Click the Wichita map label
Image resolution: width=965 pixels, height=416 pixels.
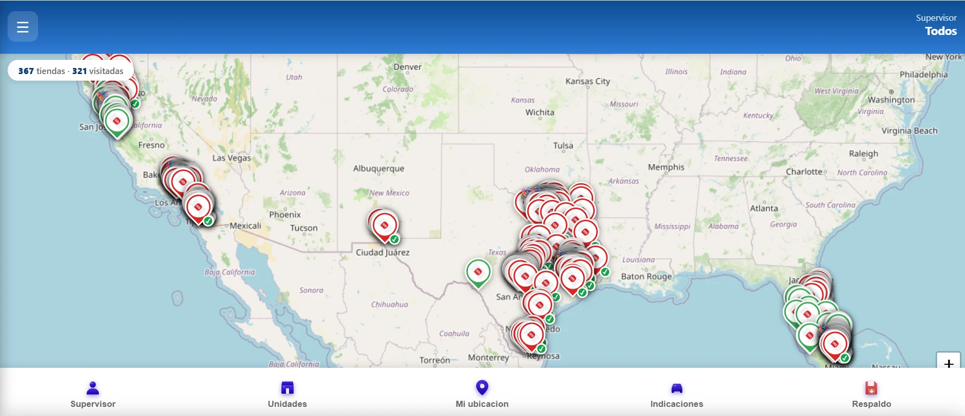[540, 113]
